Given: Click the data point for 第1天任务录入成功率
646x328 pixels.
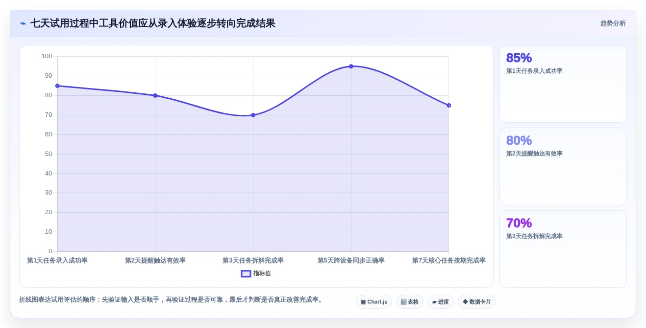Looking at the screenshot, I should point(57,86).
